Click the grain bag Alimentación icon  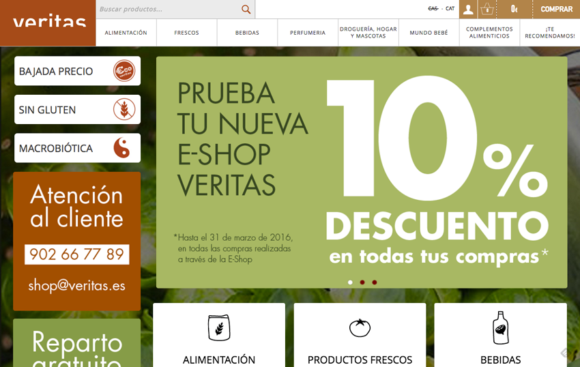[x=219, y=328]
